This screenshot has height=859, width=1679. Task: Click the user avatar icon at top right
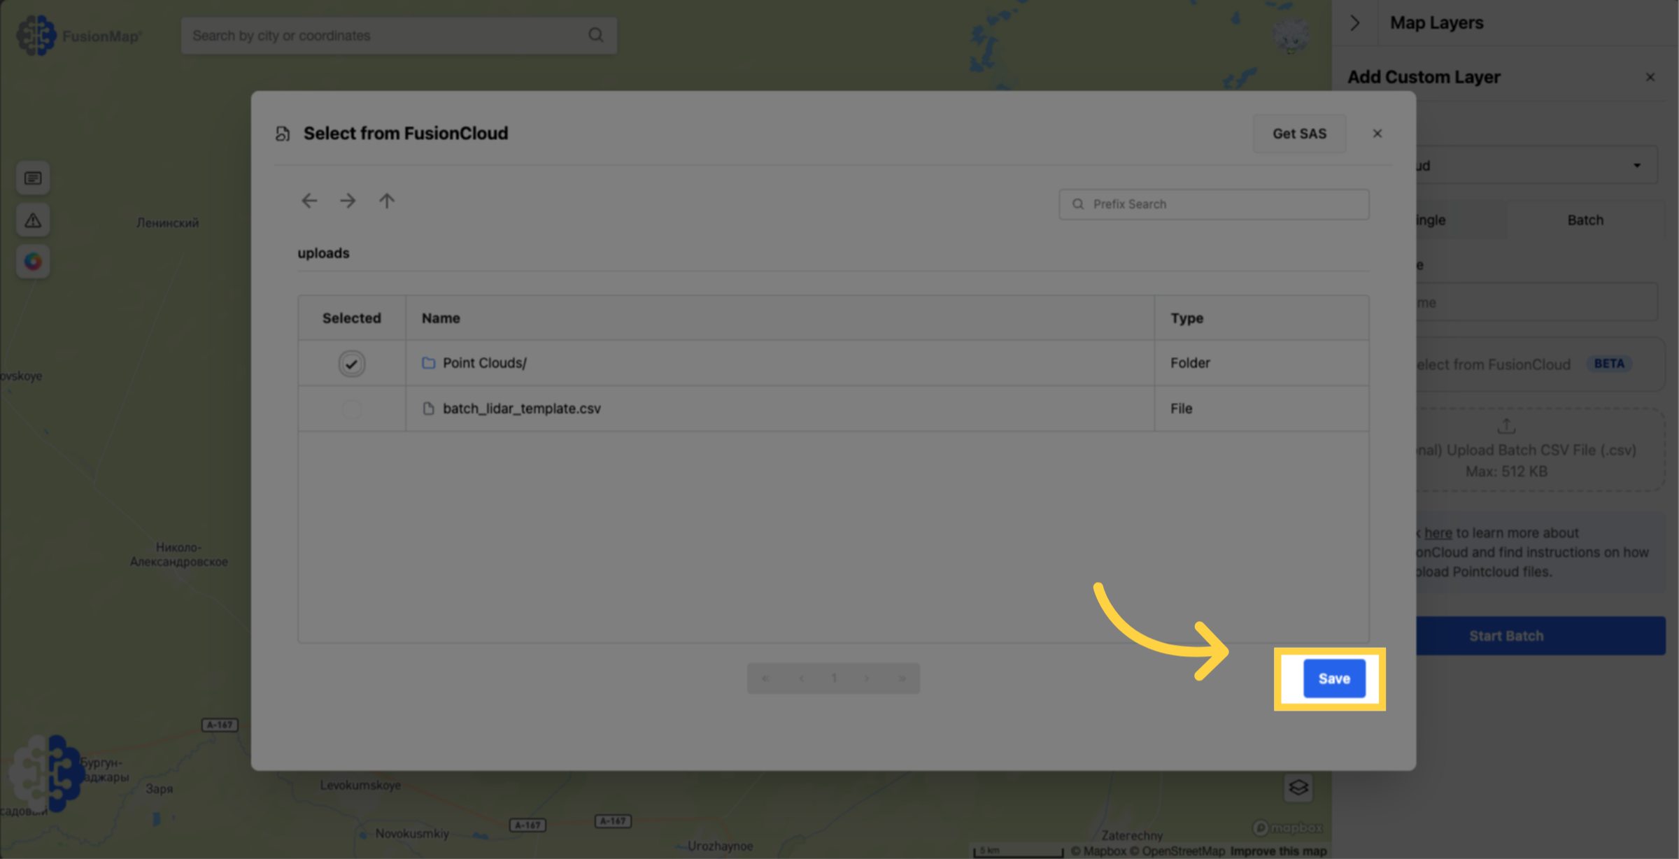coord(1291,36)
